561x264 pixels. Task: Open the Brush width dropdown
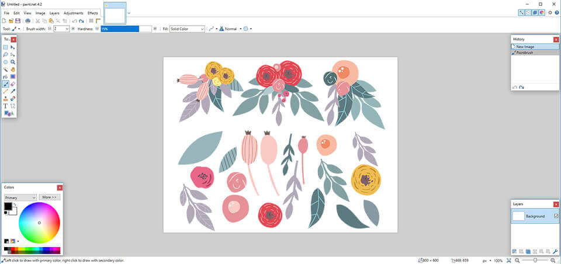click(x=67, y=29)
